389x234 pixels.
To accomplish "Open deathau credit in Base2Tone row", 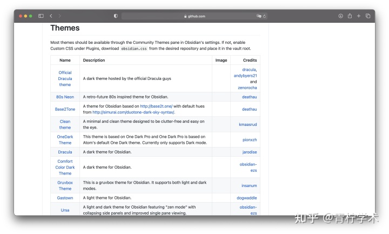I will point(249,109).
